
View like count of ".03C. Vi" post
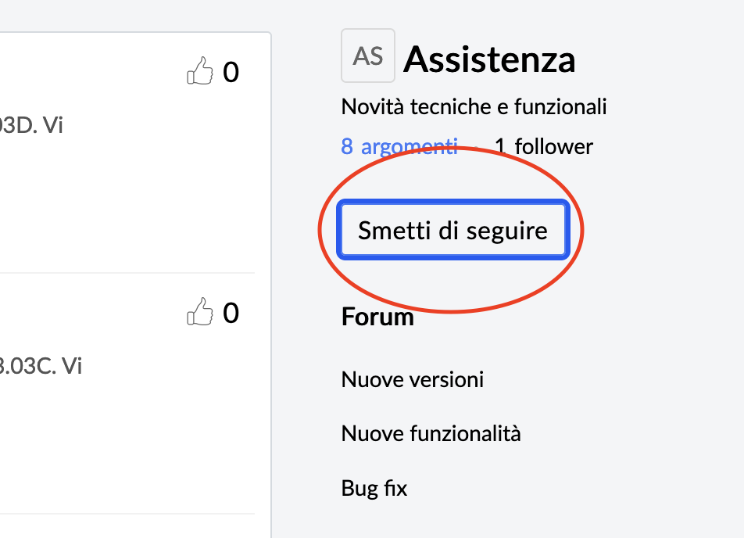pos(231,313)
